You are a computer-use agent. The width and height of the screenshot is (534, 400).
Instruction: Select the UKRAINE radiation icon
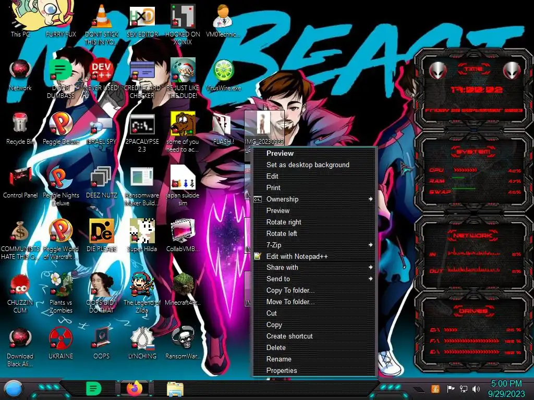pyautogui.click(x=60, y=344)
